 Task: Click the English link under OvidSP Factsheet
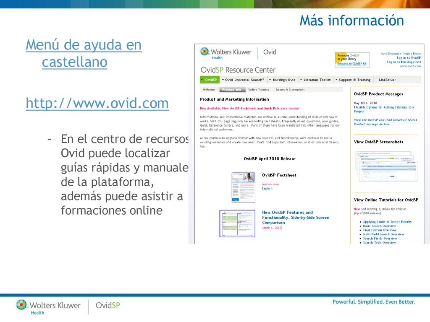[x=267, y=188]
